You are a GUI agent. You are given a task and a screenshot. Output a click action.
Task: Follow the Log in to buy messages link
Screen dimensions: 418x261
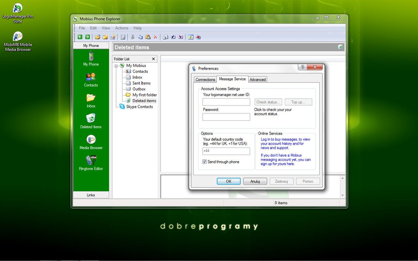pos(285,144)
